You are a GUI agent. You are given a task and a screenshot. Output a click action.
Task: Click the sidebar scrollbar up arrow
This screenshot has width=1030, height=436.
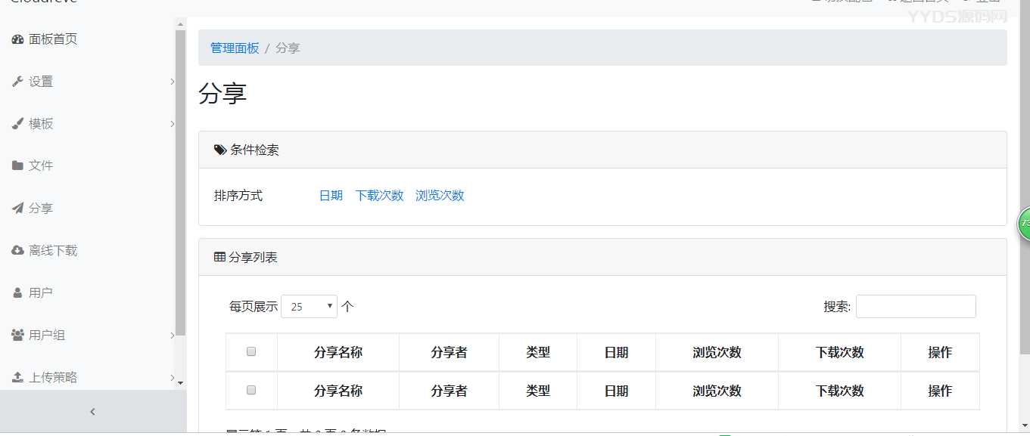click(x=180, y=24)
